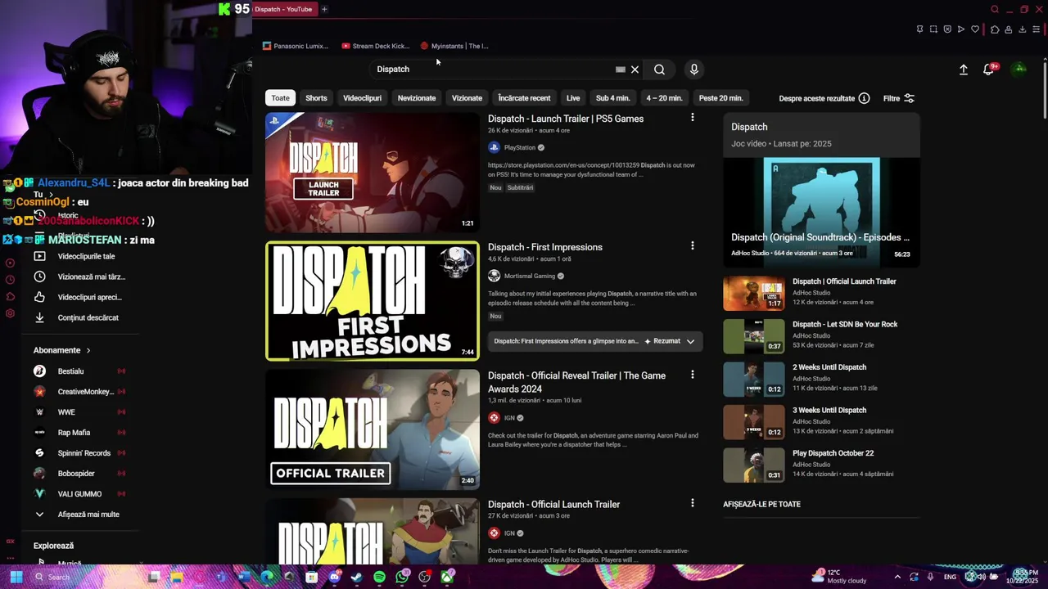Toggle the Sub 4 min. duration chip
The image size is (1048, 589).
tap(612, 98)
